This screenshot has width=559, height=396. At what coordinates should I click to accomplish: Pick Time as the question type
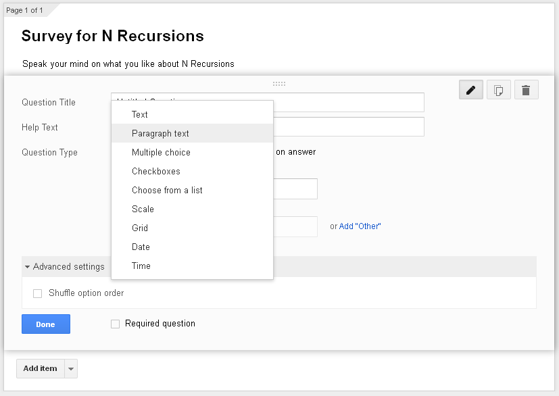tap(141, 266)
